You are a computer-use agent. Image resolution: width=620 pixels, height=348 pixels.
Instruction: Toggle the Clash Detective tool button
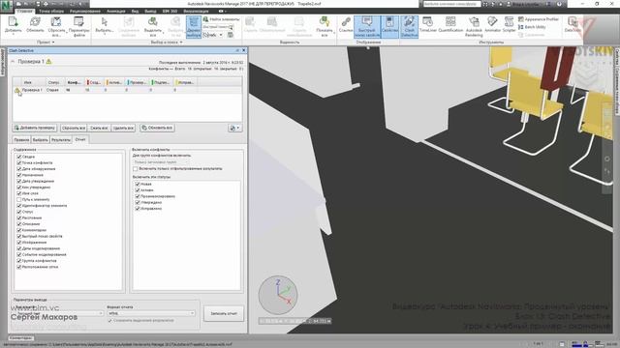(x=409, y=27)
